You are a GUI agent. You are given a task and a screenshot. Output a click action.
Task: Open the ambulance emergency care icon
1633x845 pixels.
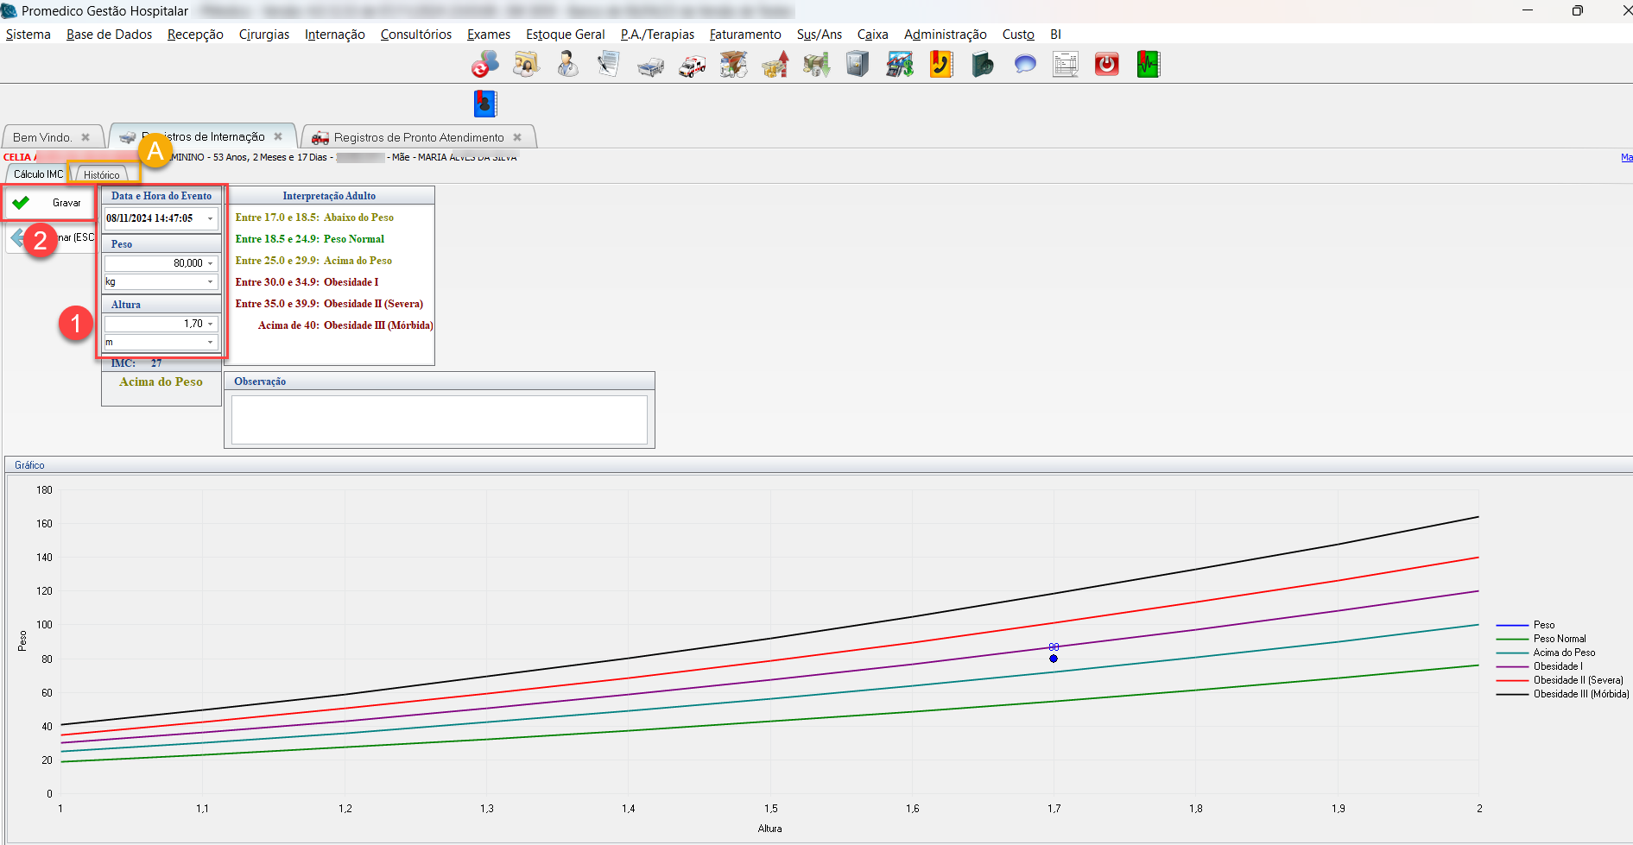click(x=692, y=65)
